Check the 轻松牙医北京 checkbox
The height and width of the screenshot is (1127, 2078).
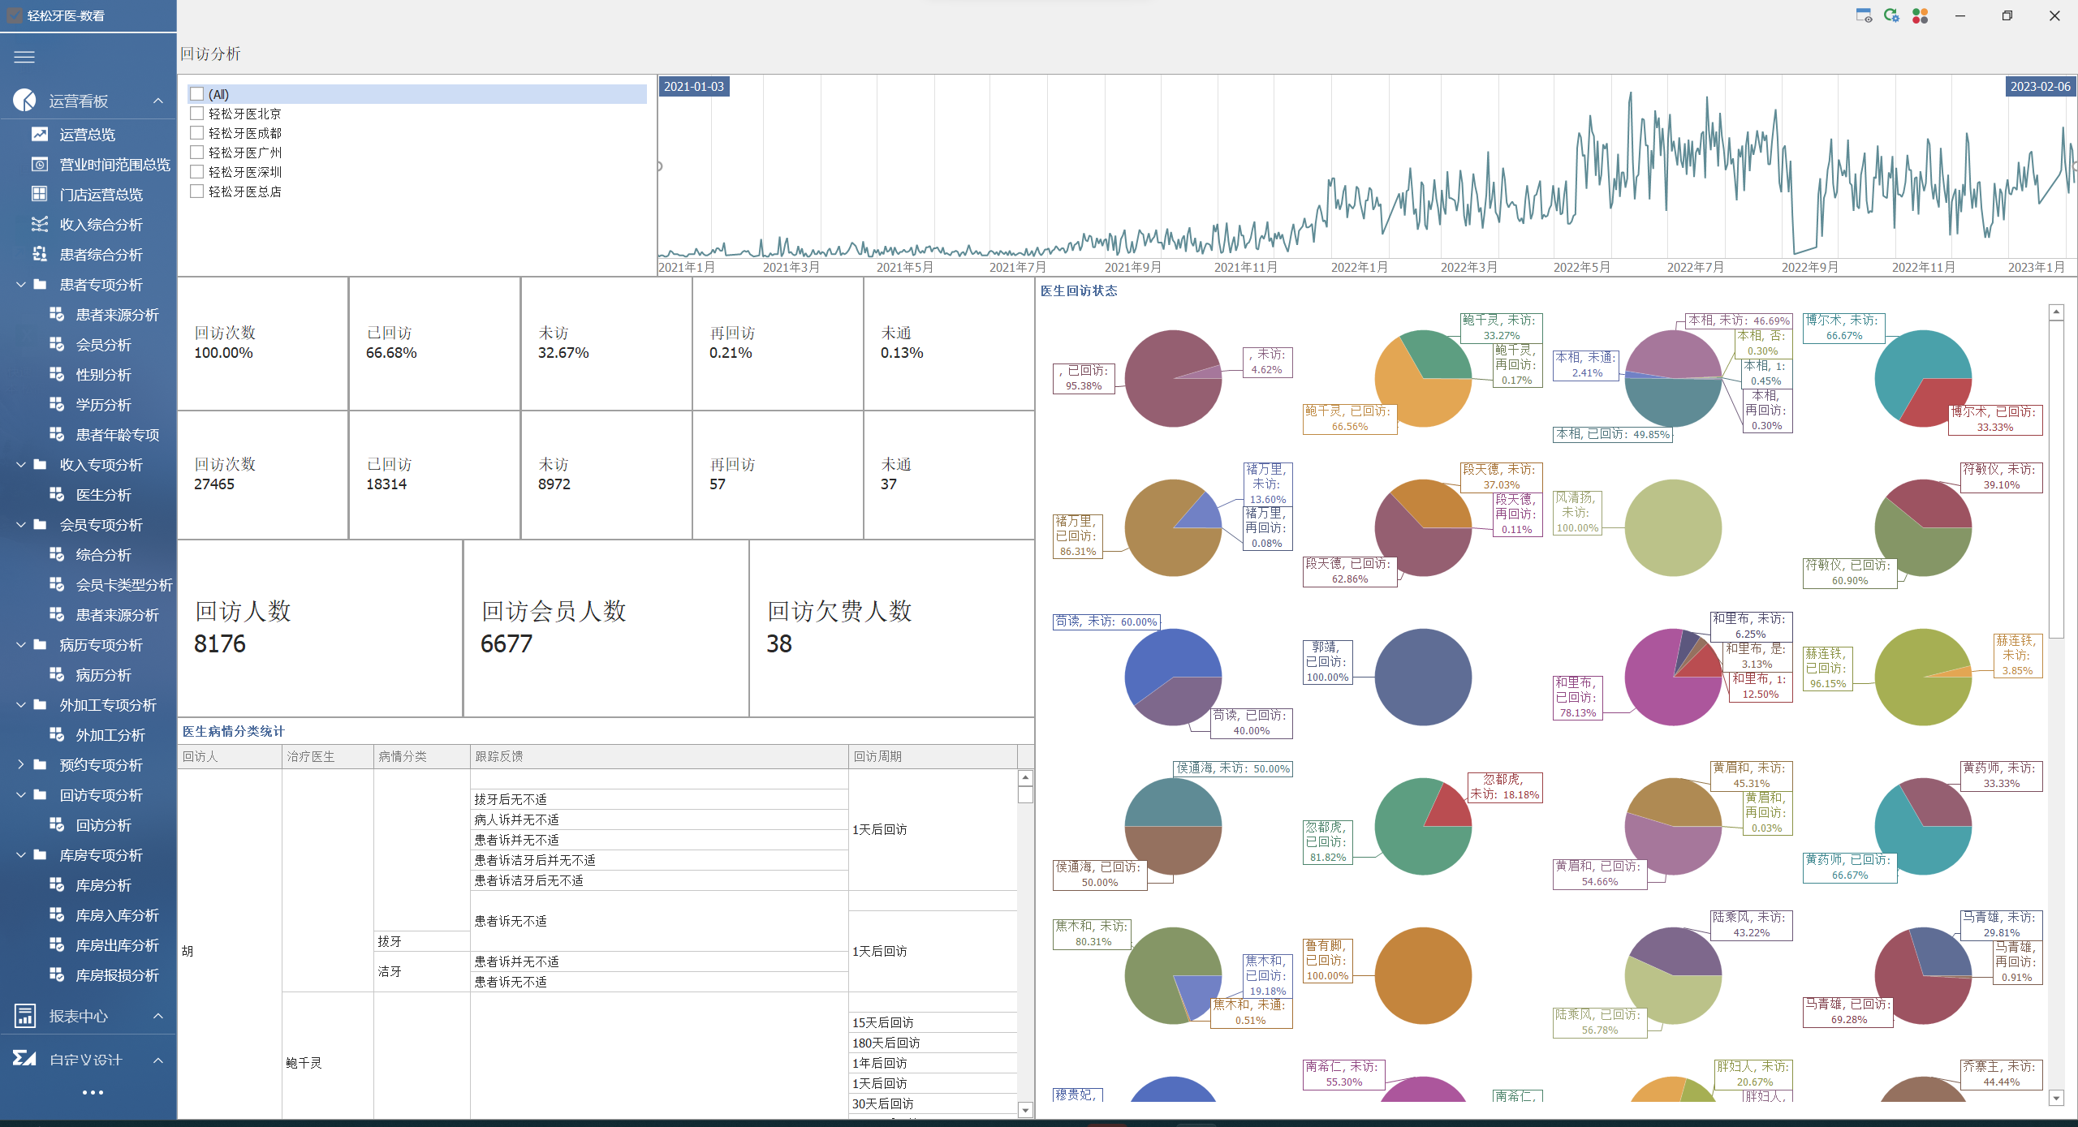196,114
